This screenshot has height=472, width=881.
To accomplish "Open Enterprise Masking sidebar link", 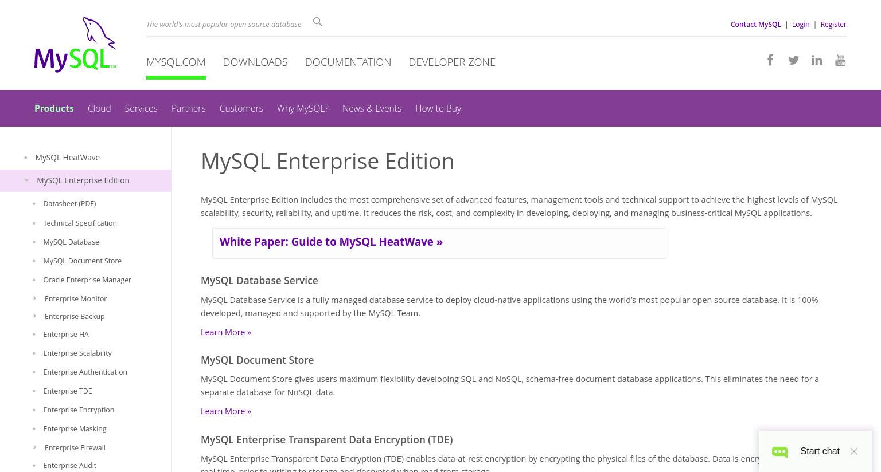I will pyautogui.click(x=75, y=428).
